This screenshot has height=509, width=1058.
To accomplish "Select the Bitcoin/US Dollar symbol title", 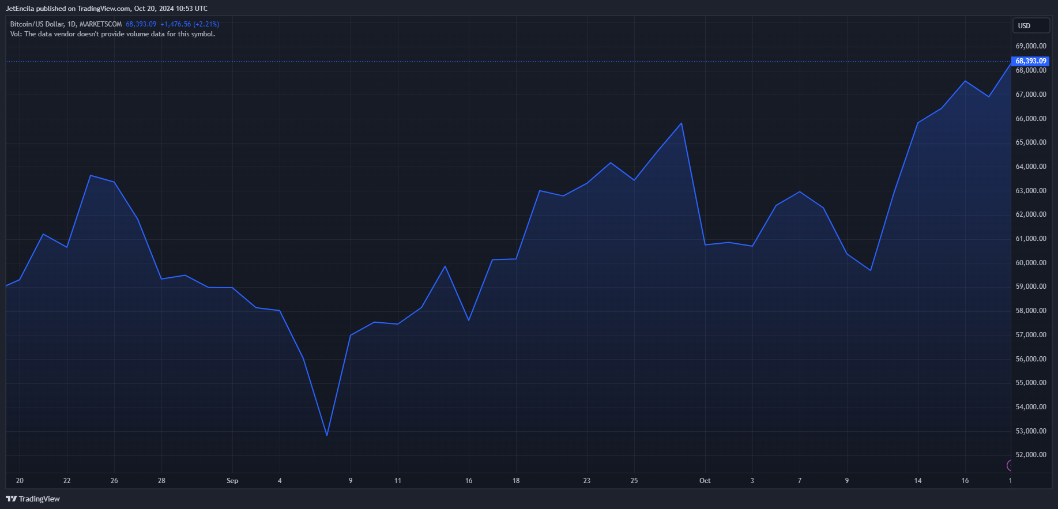I will 37,24.
